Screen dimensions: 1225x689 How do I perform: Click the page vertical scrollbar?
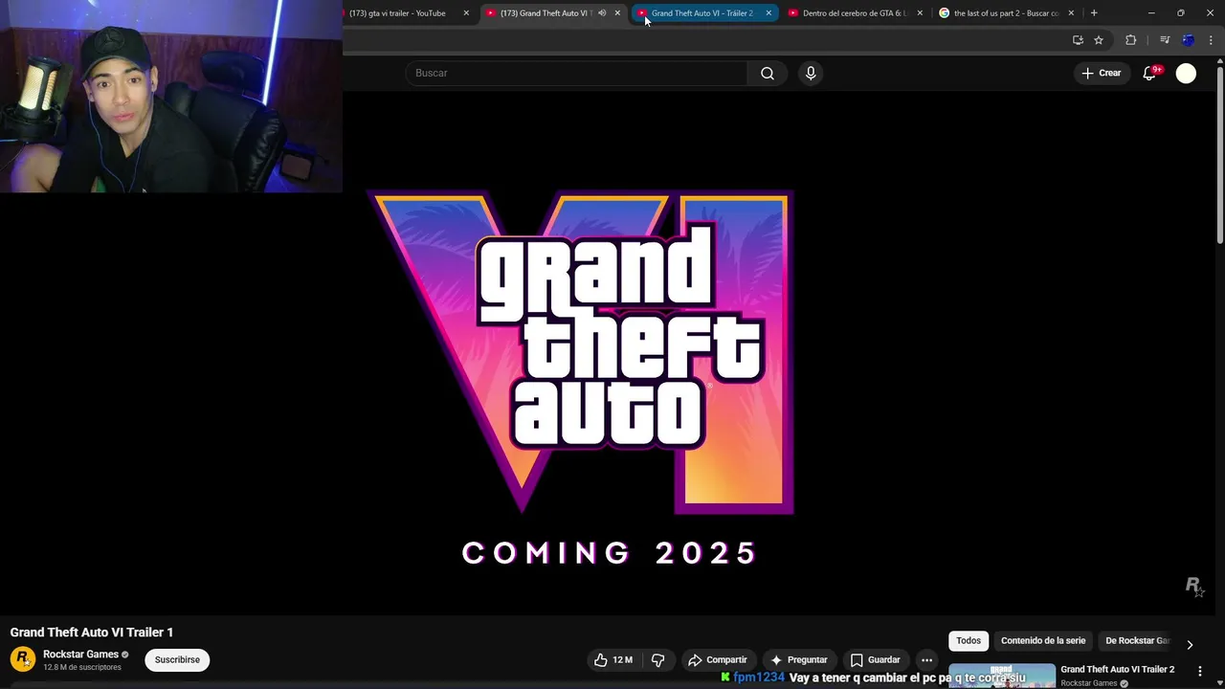point(1219,153)
